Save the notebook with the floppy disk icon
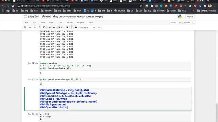The width and height of the screenshot is (218, 122). pyautogui.click(x=25, y=27)
